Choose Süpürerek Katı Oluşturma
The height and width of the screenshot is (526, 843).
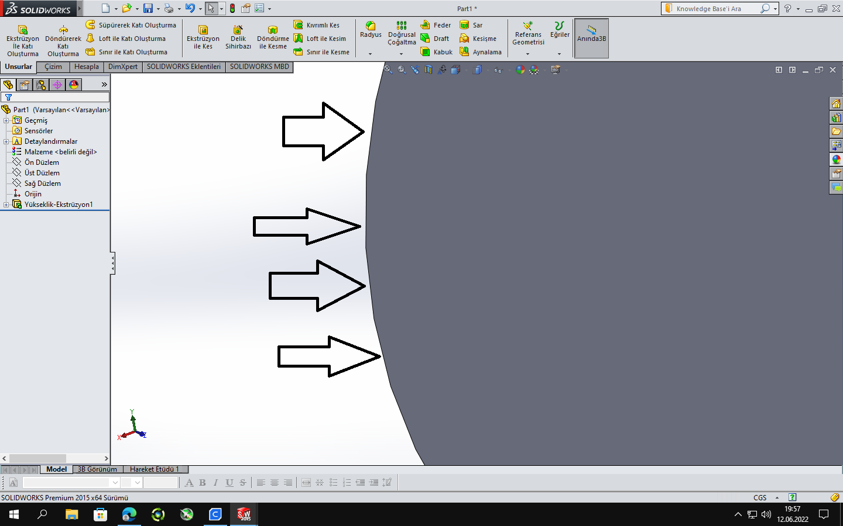coord(131,25)
